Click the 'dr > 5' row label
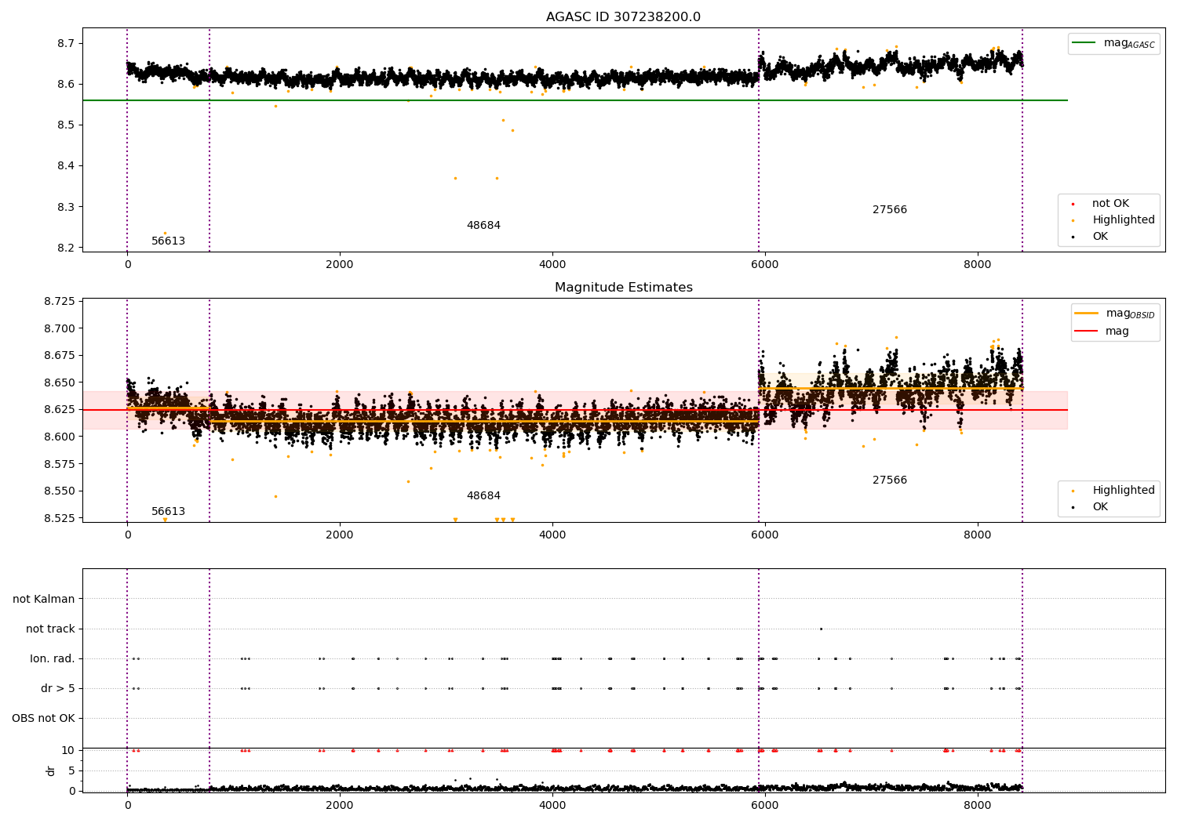 click(58, 689)
